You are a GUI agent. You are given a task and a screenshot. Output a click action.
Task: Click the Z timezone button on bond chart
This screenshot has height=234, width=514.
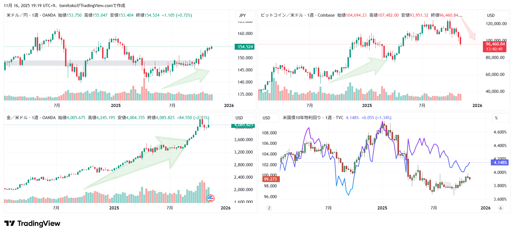tap(269, 208)
